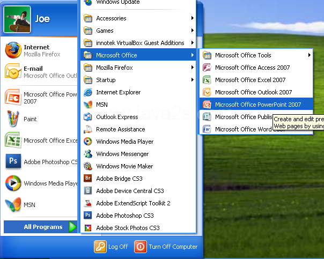Click Windows Media Player icon in All Programs
Viewport: 324px width, 259px height.
[x=88, y=142]
